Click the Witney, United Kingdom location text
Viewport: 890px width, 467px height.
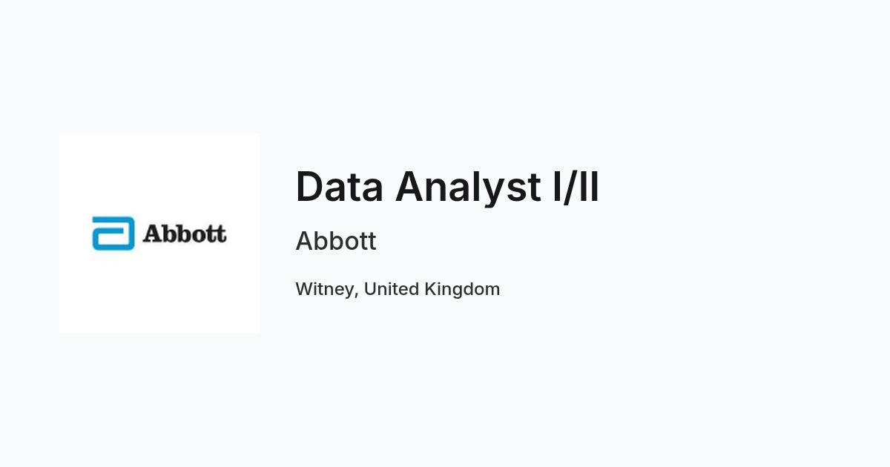click(x=398, y=289)
